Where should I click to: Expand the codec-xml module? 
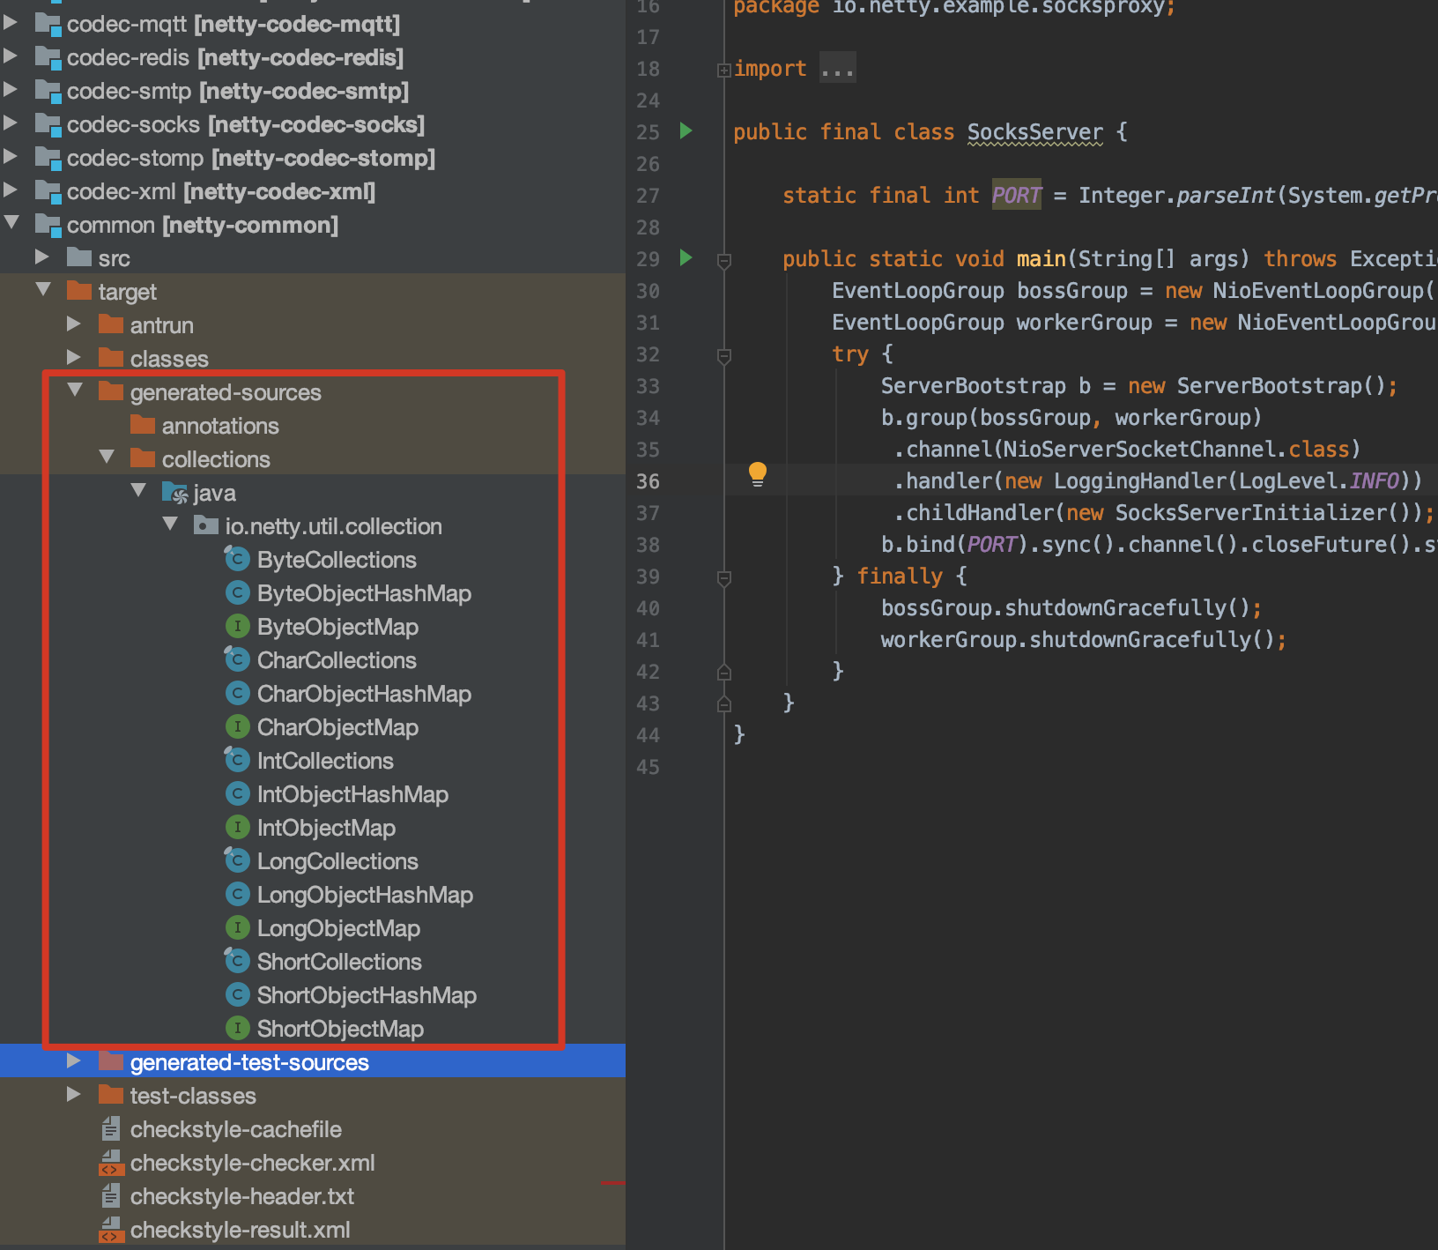[x=11, y=190]
